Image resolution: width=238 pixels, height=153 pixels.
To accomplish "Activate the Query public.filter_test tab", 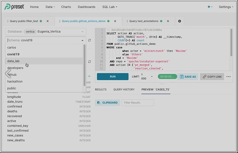I will tap(24, 21).
